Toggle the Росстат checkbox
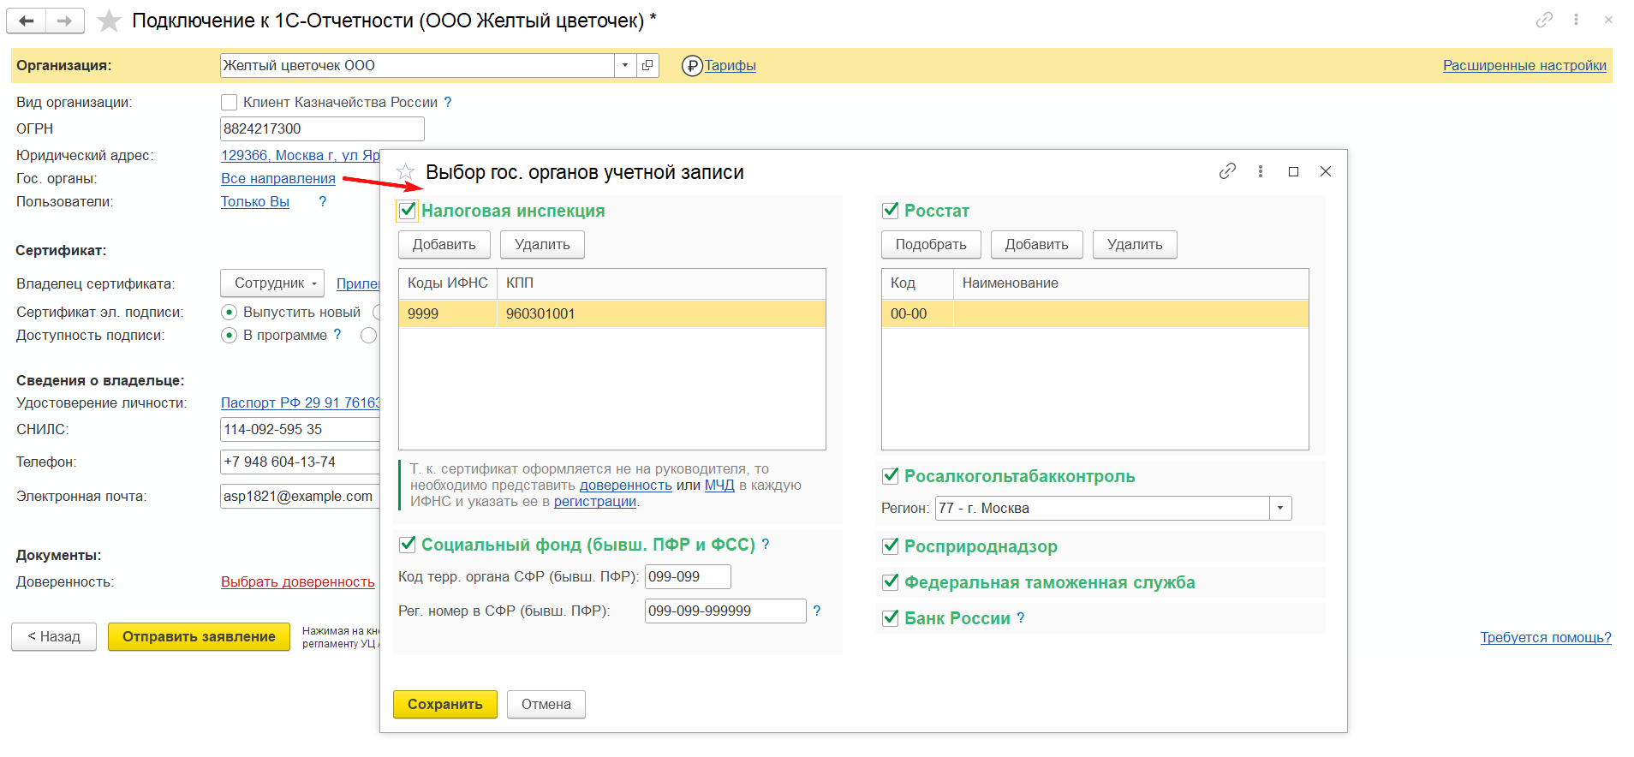 [891, 211]
